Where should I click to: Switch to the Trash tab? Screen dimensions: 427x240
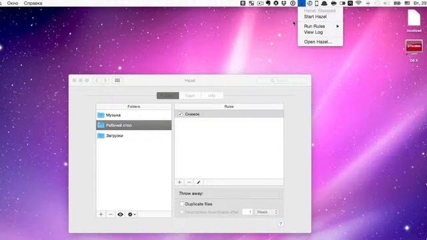(189, 95)
